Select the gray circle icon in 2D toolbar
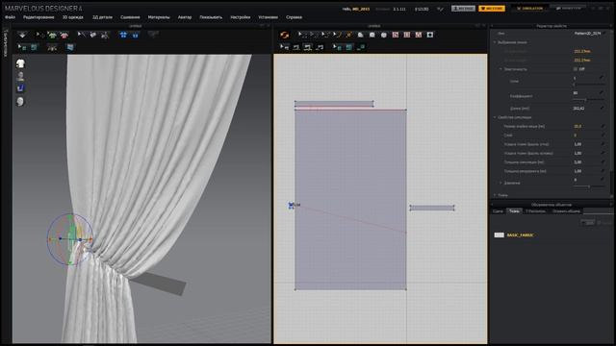Screen dimensions: 616x346 384,35
